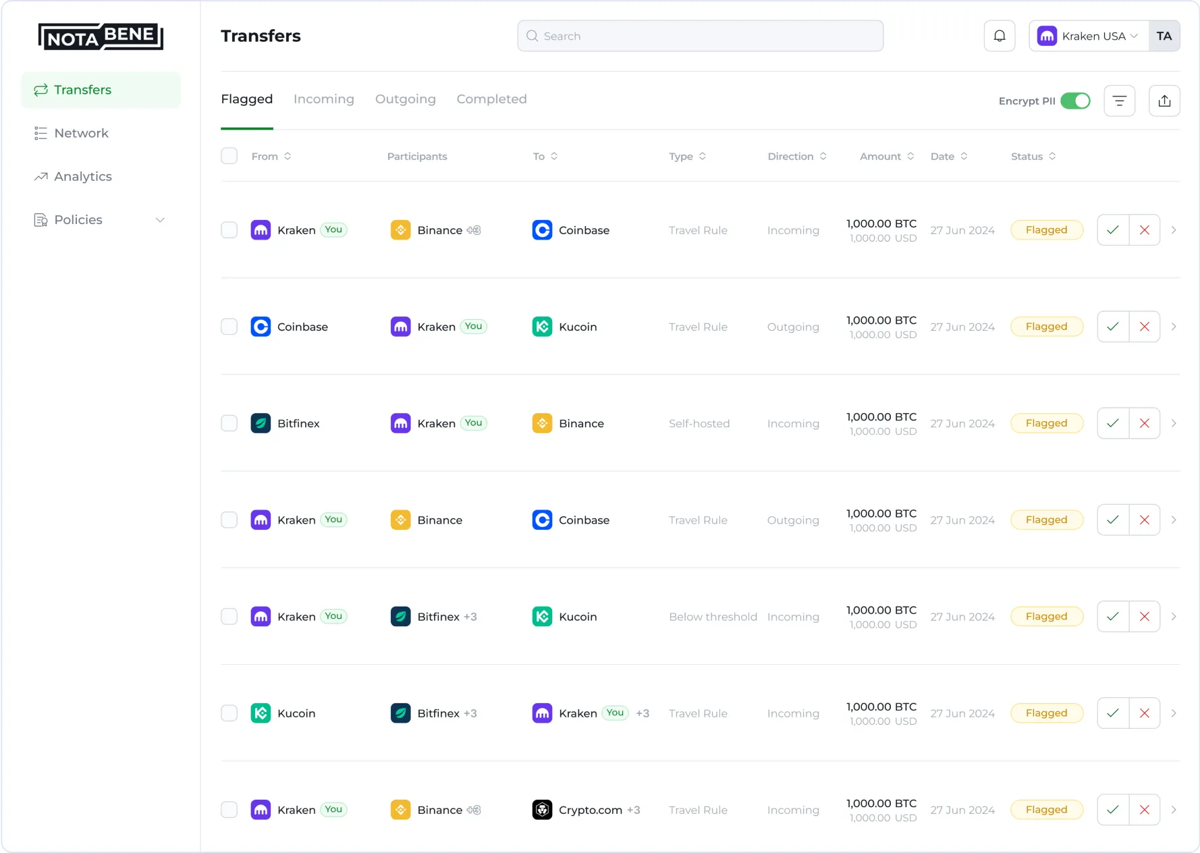Image resolution: width=1200 pixels, height=853 pixels.
Task: Click the Crypto.com logo icon
Action: point(542,810)
